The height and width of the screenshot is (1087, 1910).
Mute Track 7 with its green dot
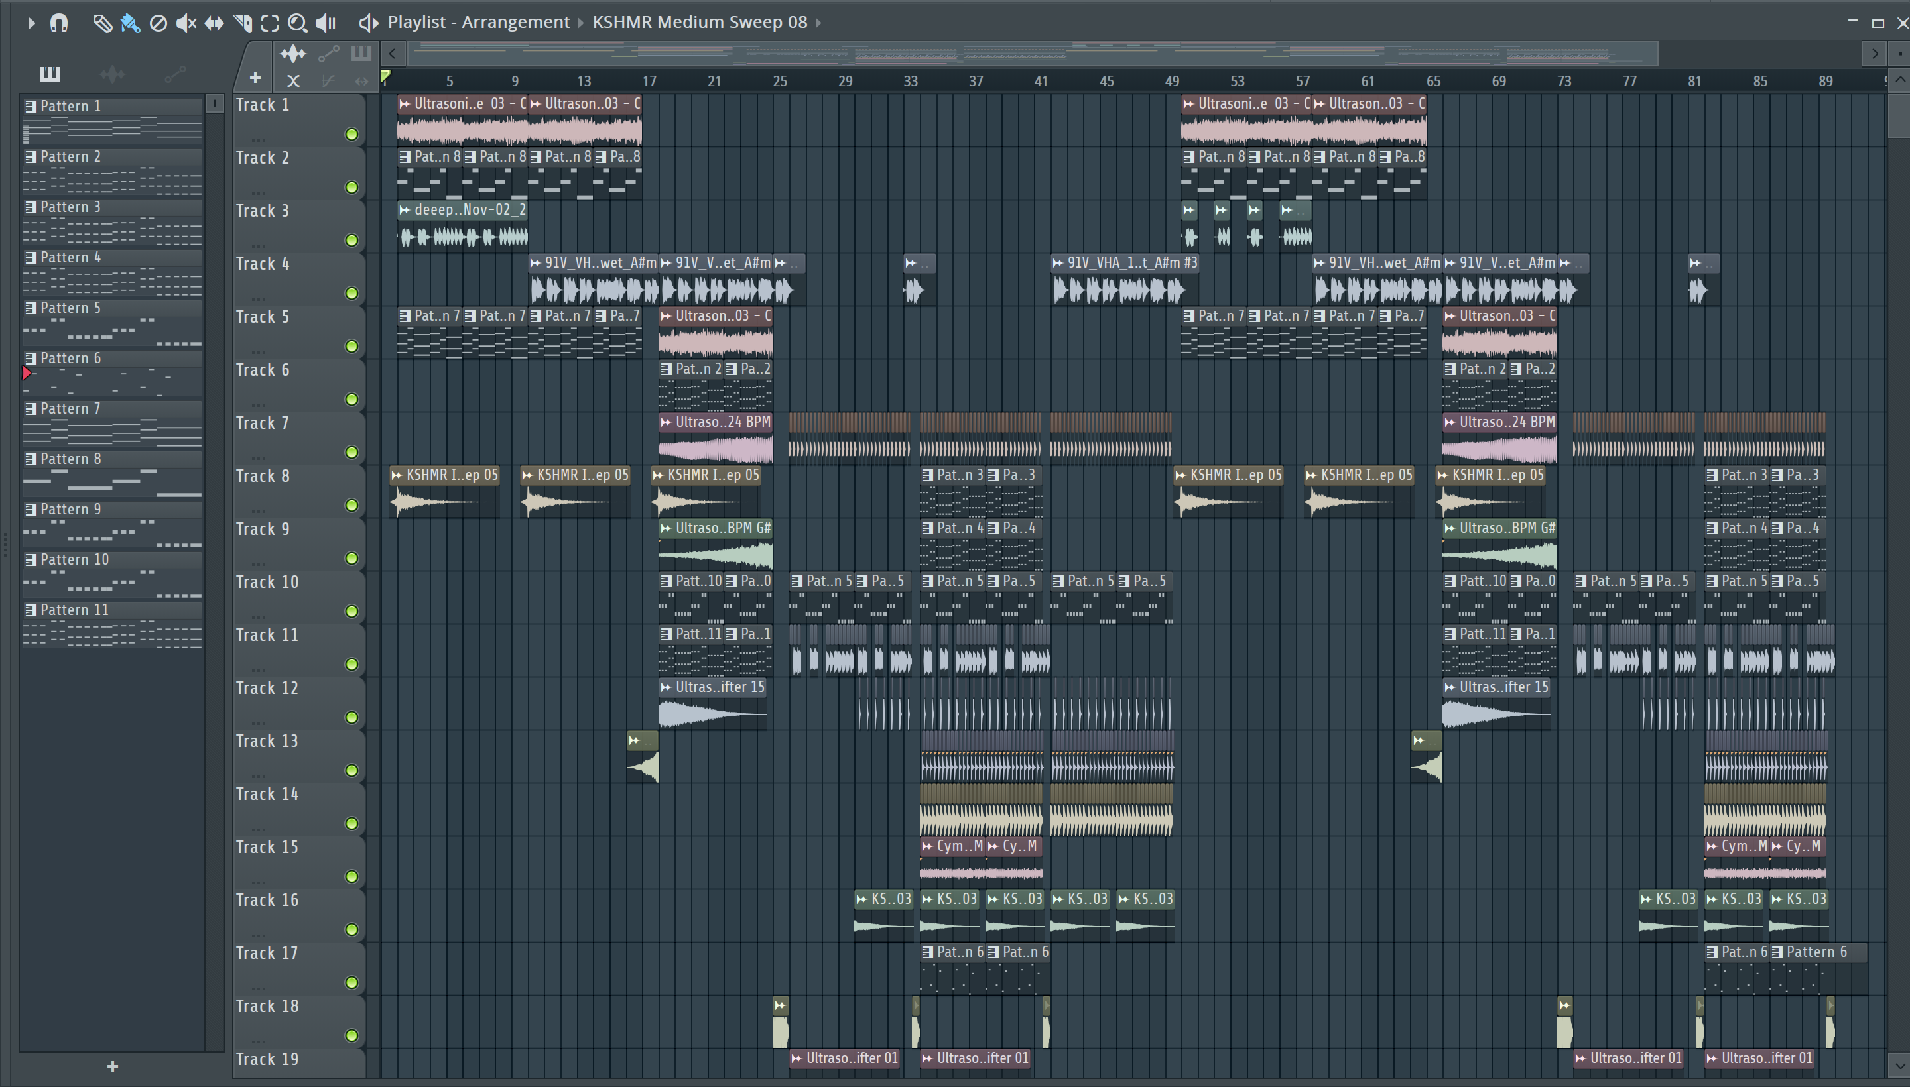(x=351, y=453)
